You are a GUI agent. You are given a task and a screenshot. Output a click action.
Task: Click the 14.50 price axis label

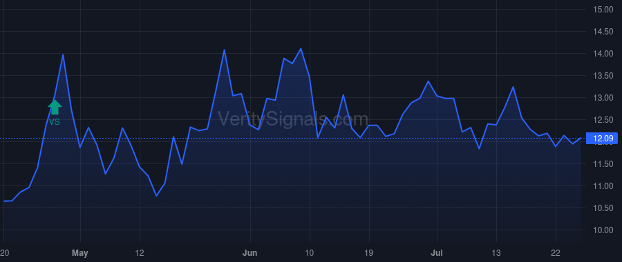[x=603, y=32]
